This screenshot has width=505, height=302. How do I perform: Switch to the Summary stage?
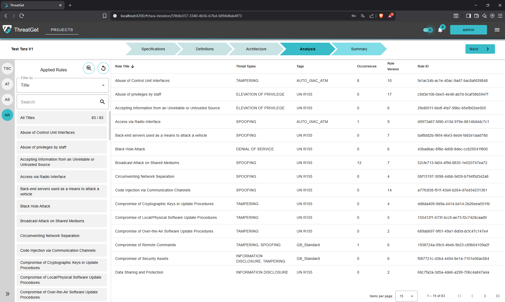pos(359,49)
